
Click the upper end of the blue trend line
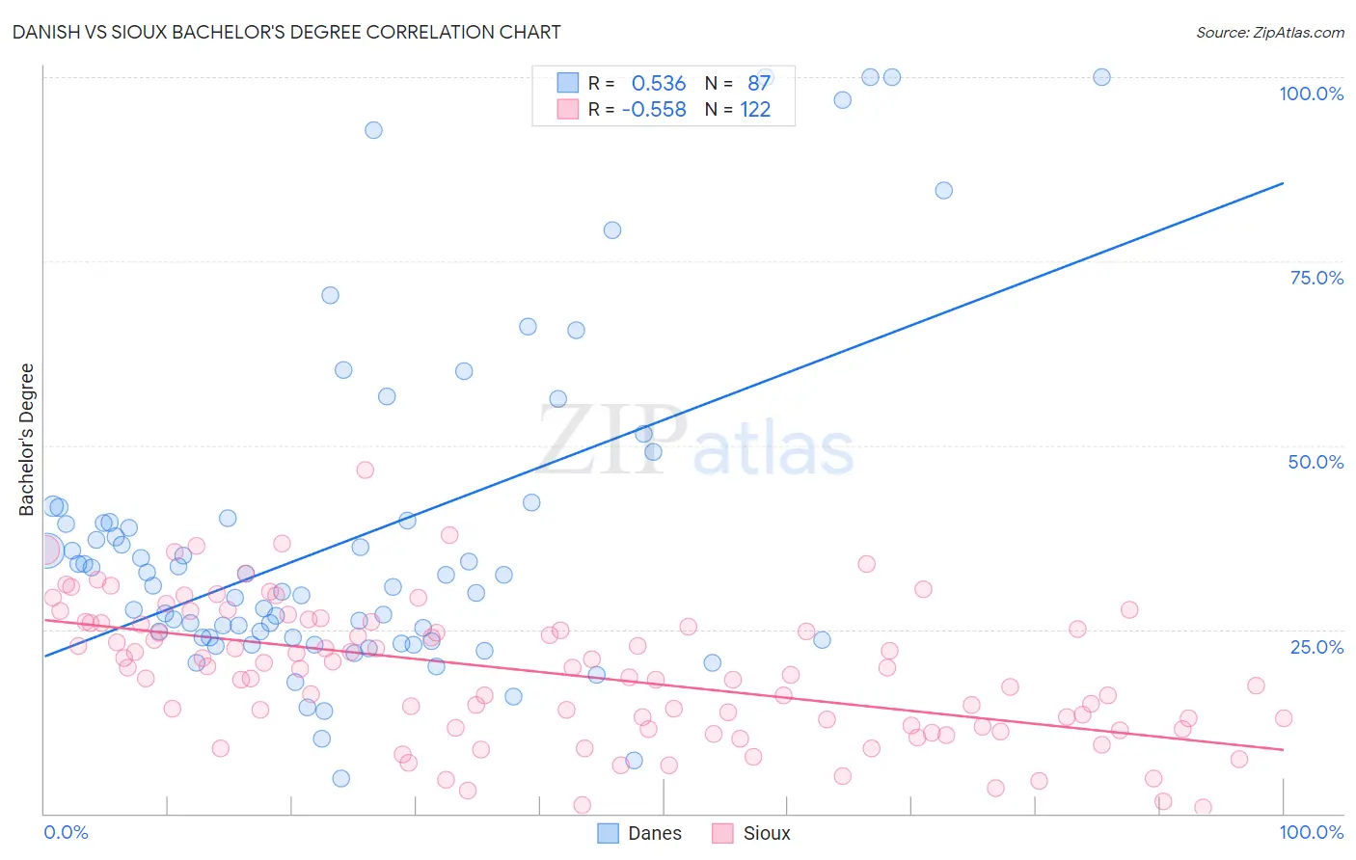point(1283,183)
